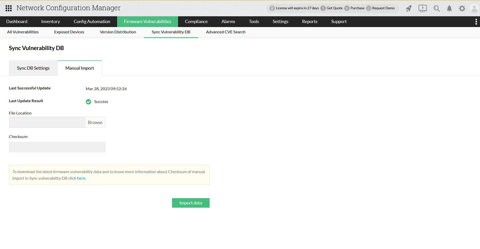
Task: Click the 'Mar 28, 2023 09:52:26' timestamp
Action: pyautogui.click(x=106, y=89)
